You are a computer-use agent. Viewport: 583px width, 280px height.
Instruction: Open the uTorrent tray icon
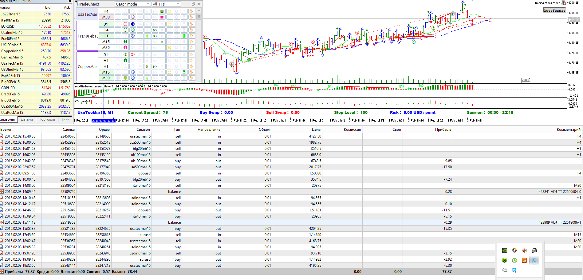(514, 260)
